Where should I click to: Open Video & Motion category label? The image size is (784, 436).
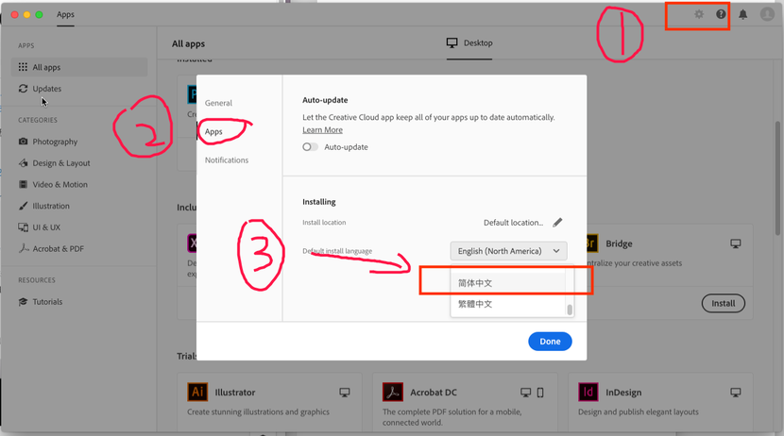pos(60,184)
